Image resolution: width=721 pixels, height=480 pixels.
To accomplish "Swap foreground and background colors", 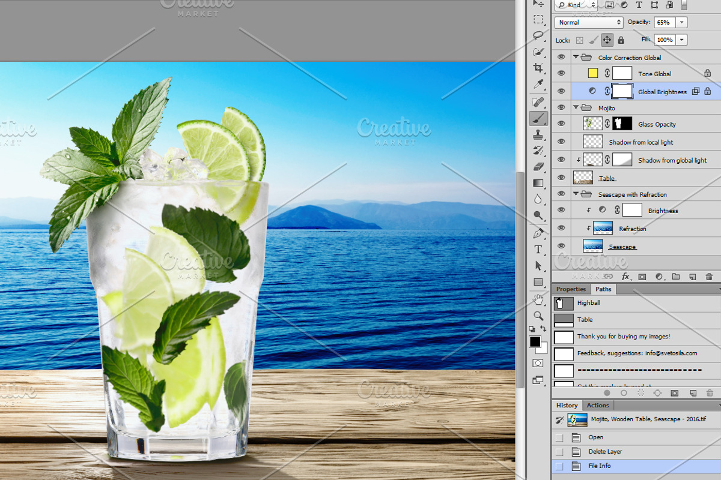I will (544, 329).
